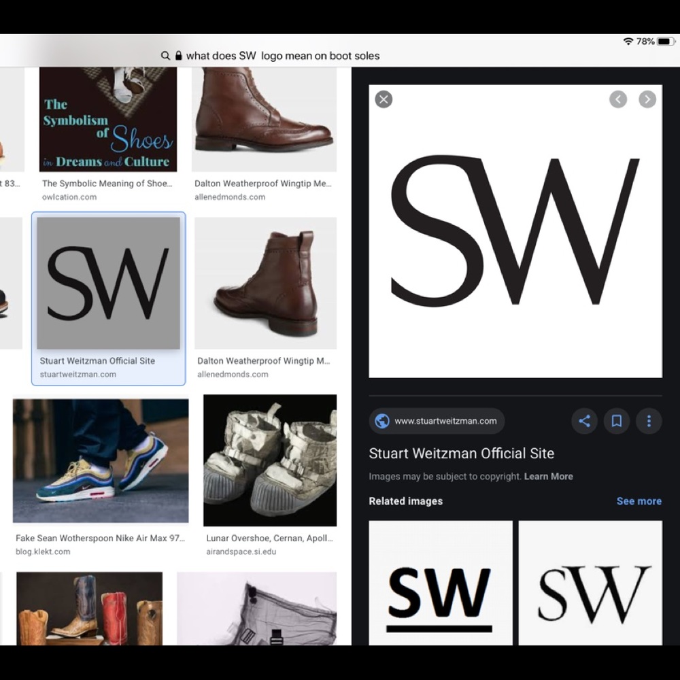
Task: Tap the lock icon in address bar
Action: tap(178, 56)
